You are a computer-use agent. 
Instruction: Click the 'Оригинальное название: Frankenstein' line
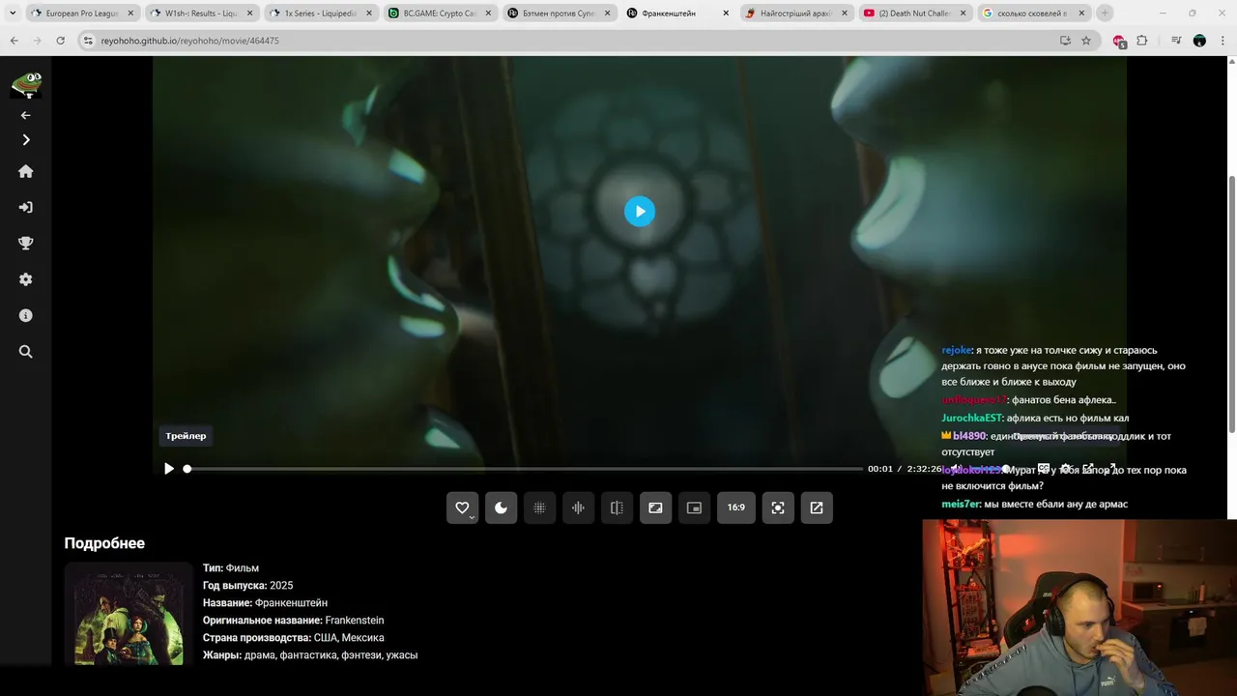[293, 621]
